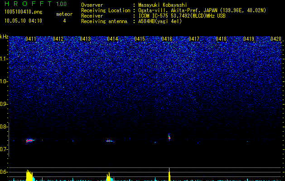This screenshot has height=181, width=285.
Task: Click the 0412 time marker
Action: [x=58, y=39]
